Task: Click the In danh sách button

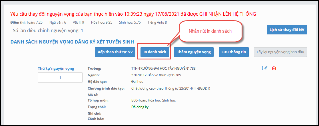Action: tap(155, 52)
